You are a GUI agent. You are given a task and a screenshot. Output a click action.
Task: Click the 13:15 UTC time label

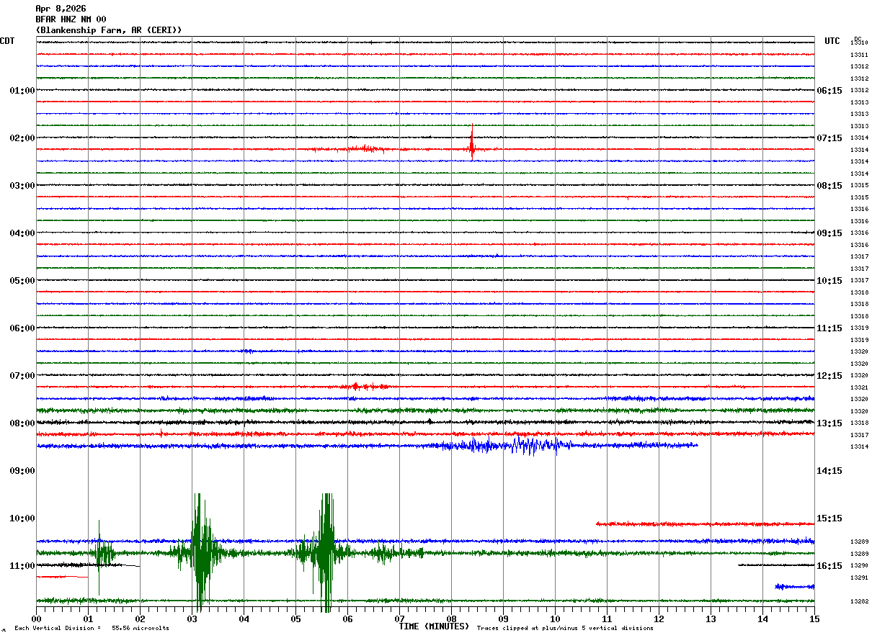click(x=829, y=423)
